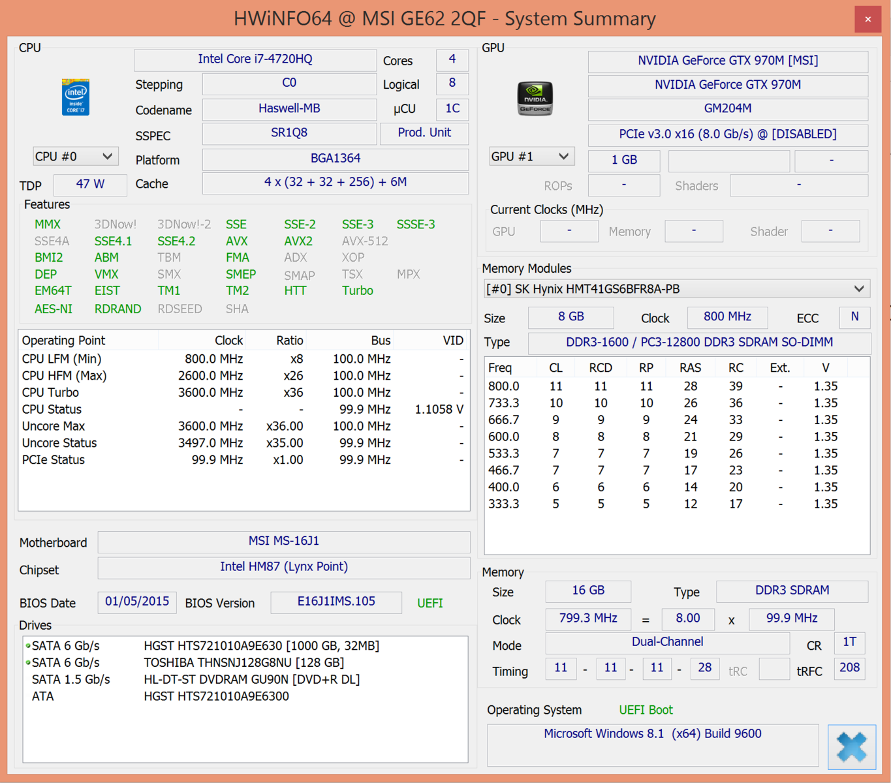Click the Dual-Channel mode field
The height and width of the screenshot is (783, 891).
pos(667,643)
